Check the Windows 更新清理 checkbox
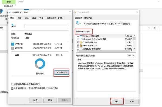162x107 pixels. (x=78, y=36)
